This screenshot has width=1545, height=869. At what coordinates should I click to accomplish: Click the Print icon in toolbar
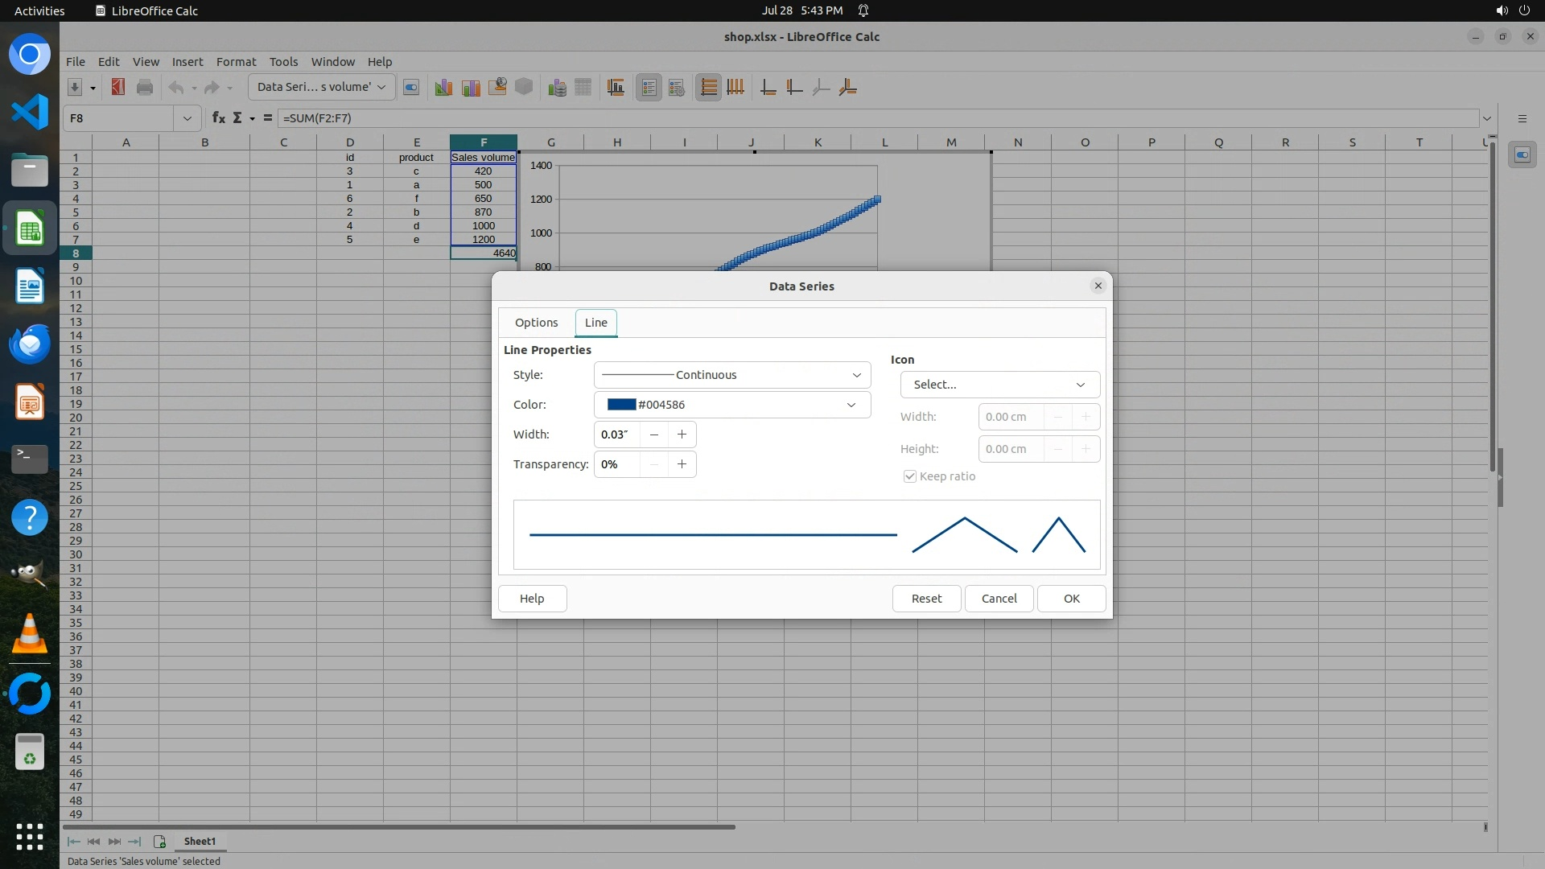point(145,87)
